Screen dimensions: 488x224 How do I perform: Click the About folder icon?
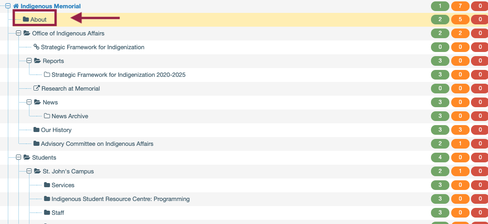click(26, 19)
